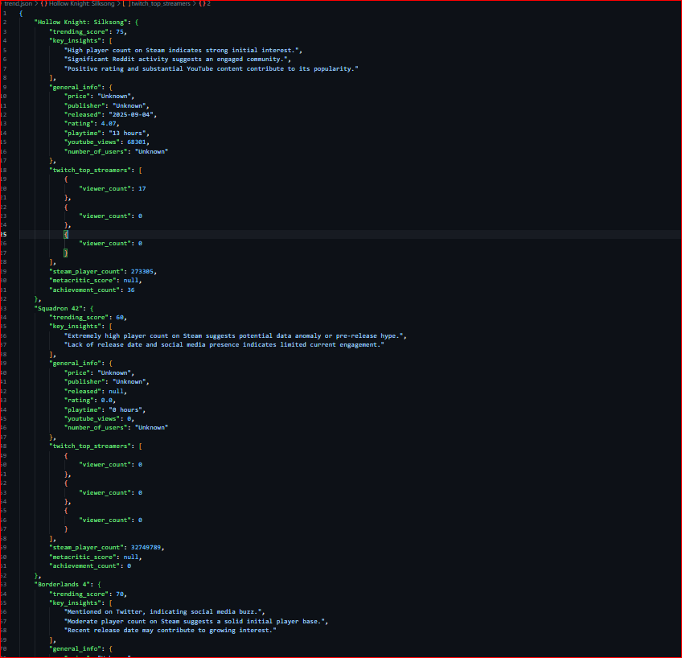
Task: Click the "steam_player_count": 273305 line
Action: 103,271
